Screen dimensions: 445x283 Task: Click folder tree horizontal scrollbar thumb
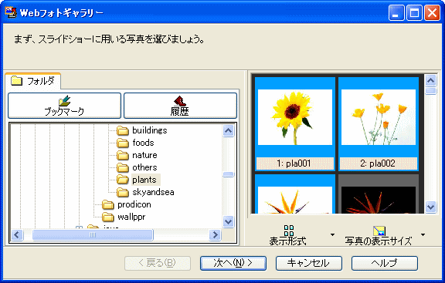(x=93, y=235)
